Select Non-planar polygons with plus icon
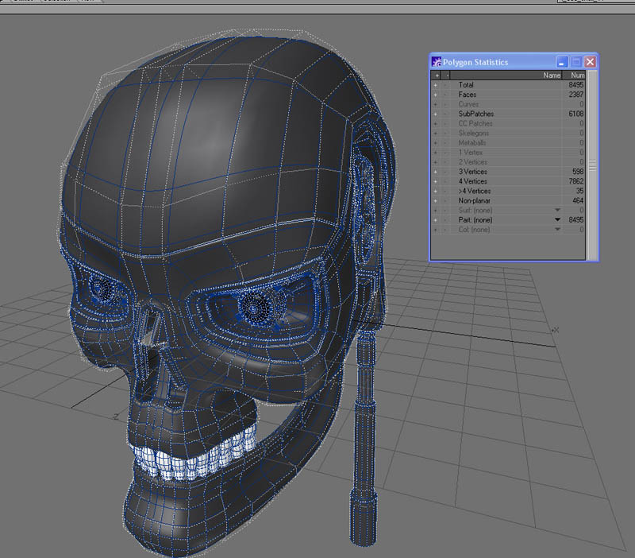The width and height of the screenshot is (635, 558). (435, 200)
